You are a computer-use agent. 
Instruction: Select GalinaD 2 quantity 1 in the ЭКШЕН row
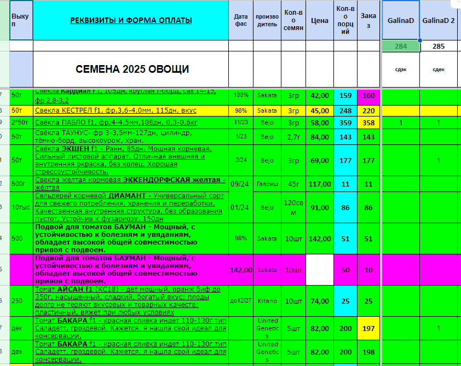click(439, 160)
